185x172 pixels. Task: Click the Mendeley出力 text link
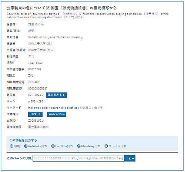91,146
